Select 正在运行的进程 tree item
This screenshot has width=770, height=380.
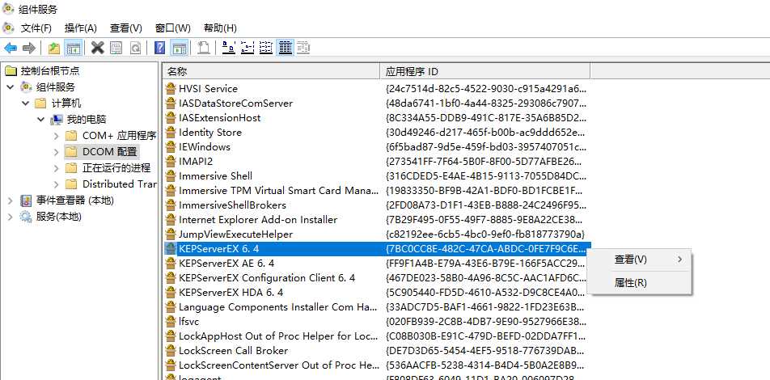[x=116, y=168]
